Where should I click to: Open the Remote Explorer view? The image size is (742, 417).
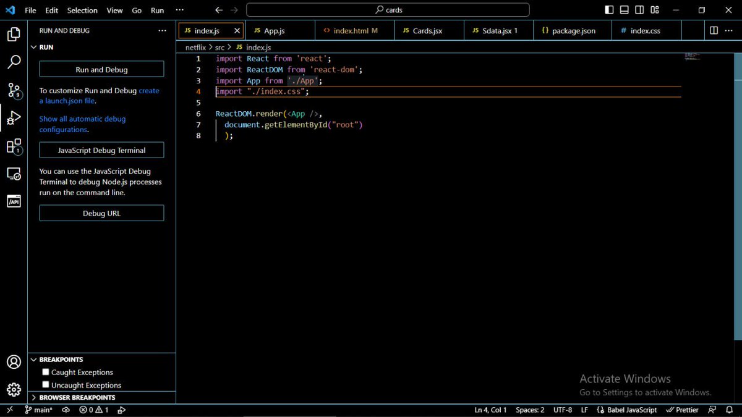[14, 174]
